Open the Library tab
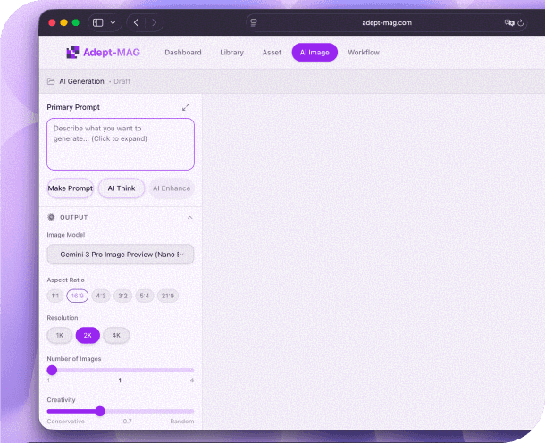The image size is (545, 443). [231, 53]
